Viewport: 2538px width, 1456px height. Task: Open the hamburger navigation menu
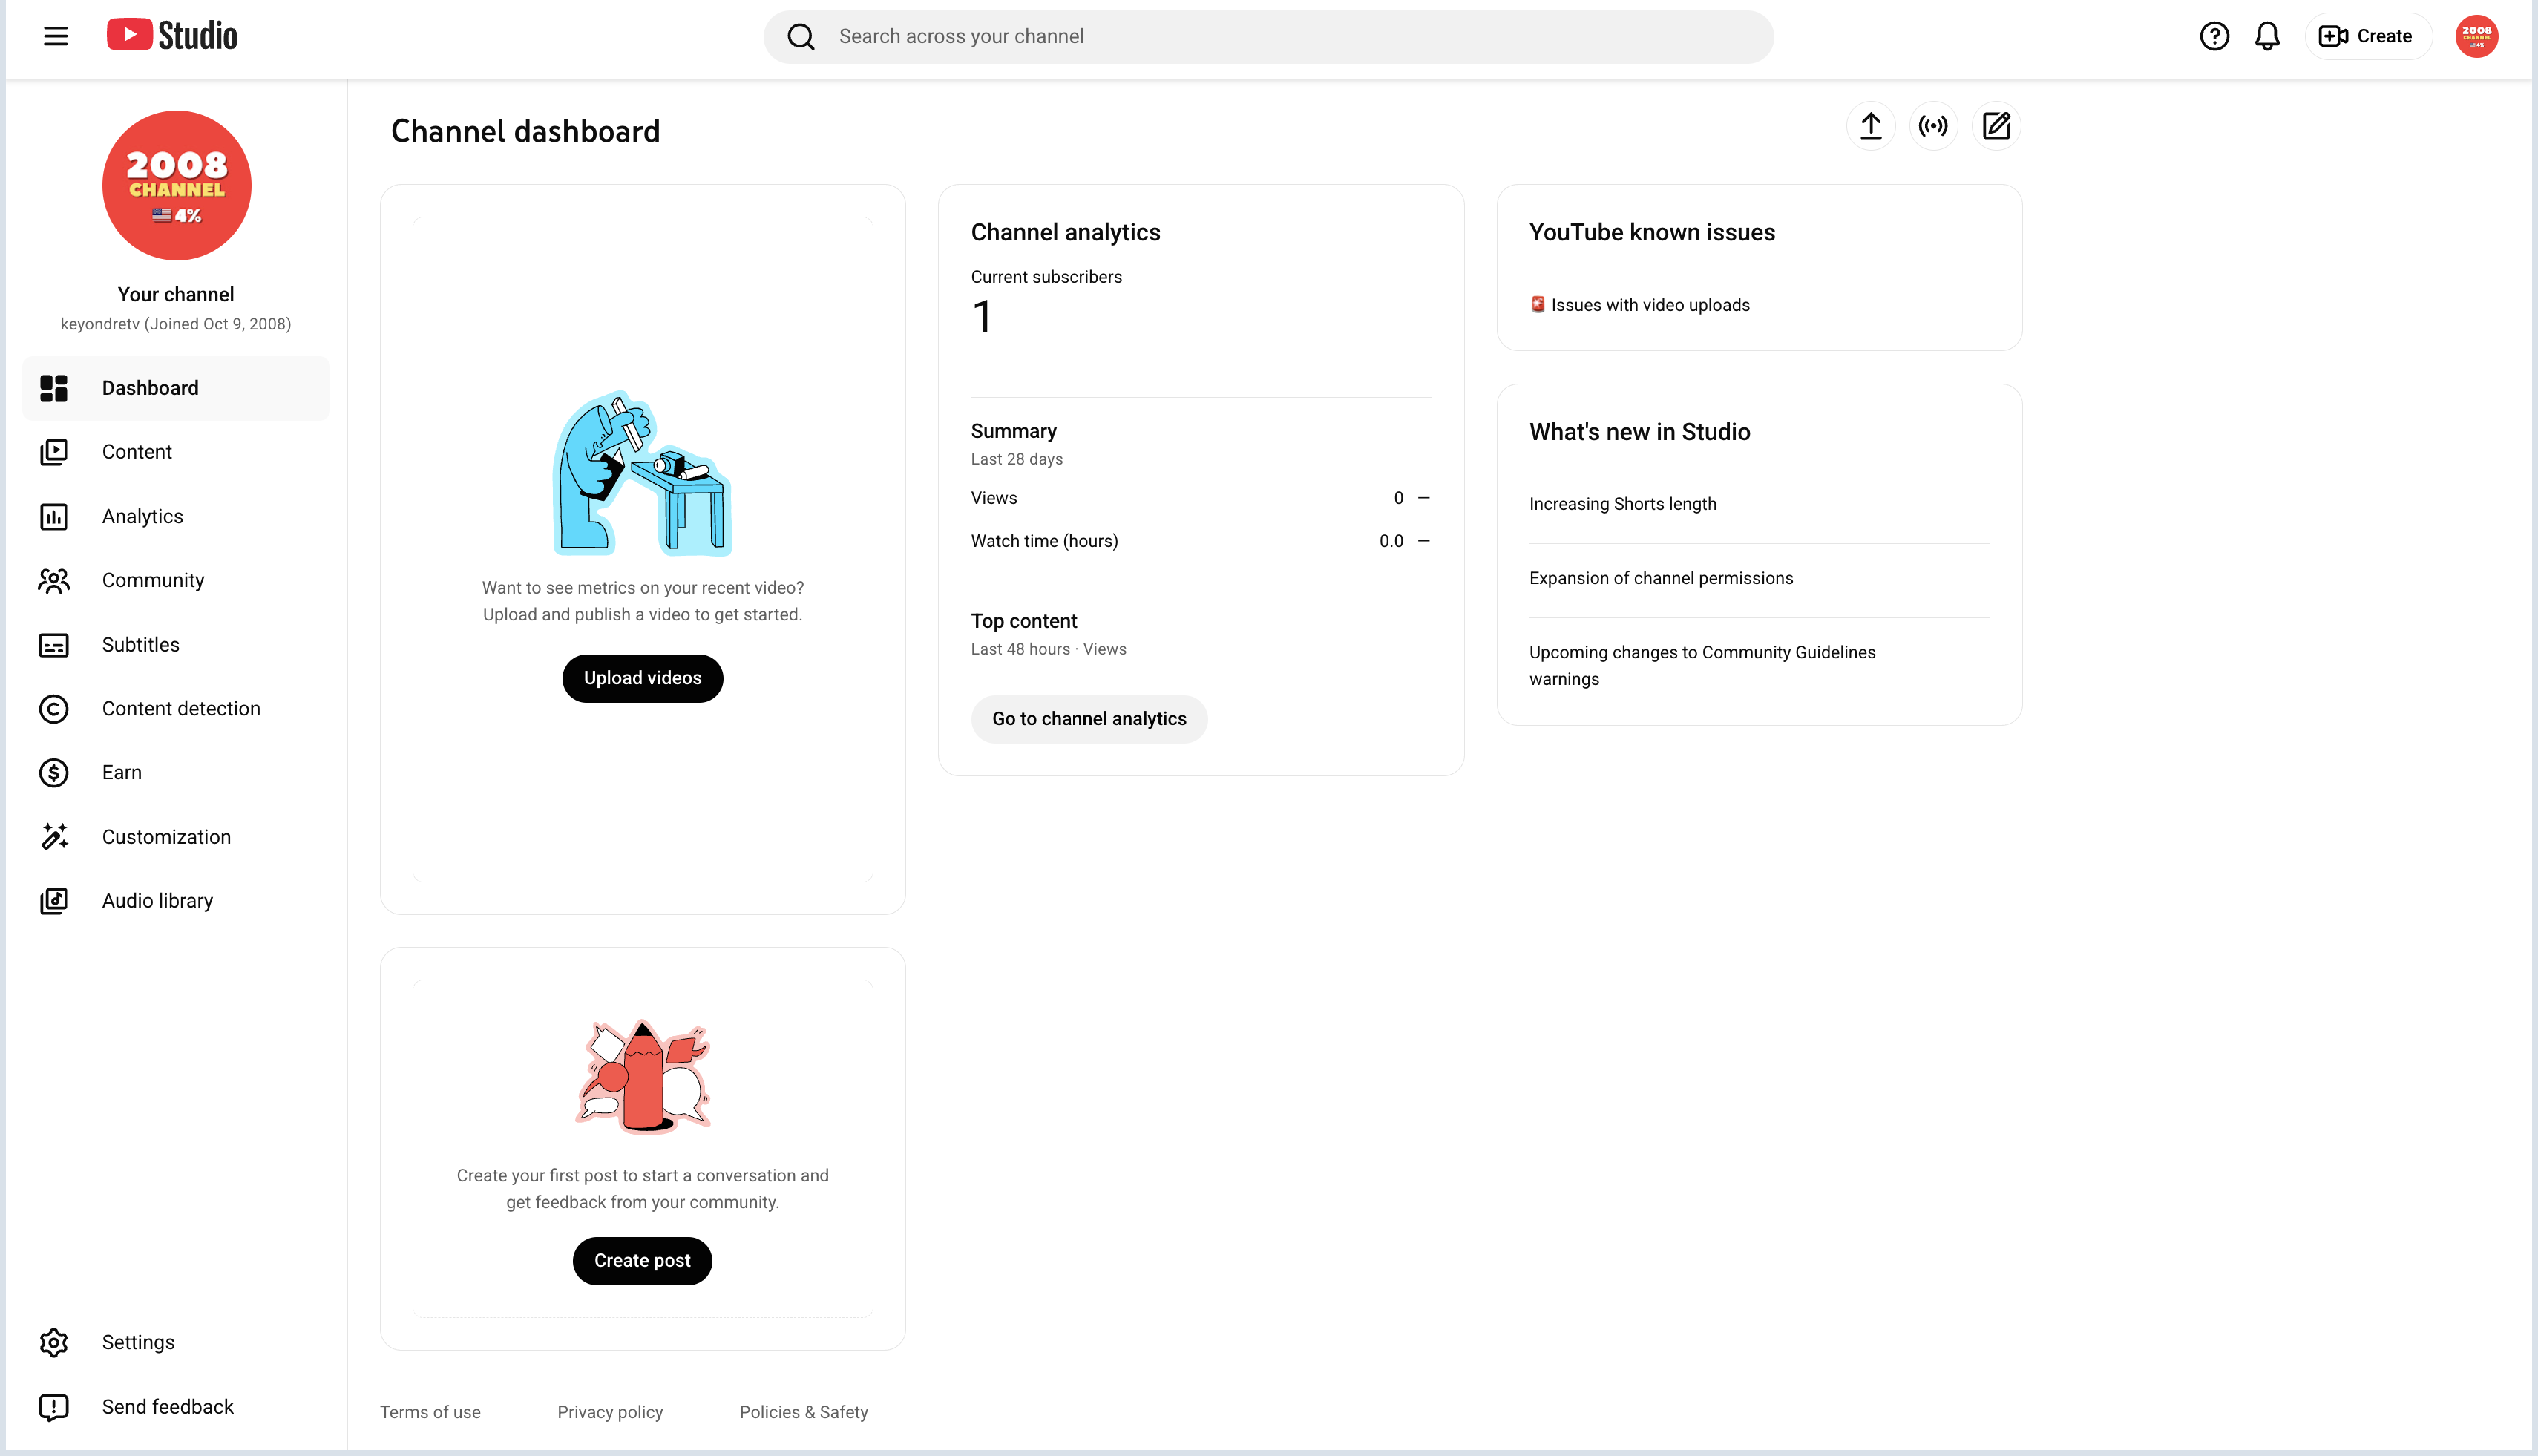[56, 37]
